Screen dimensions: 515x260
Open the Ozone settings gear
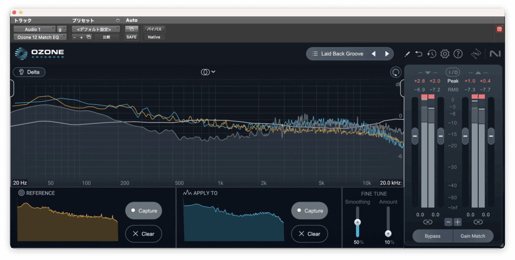445,54
